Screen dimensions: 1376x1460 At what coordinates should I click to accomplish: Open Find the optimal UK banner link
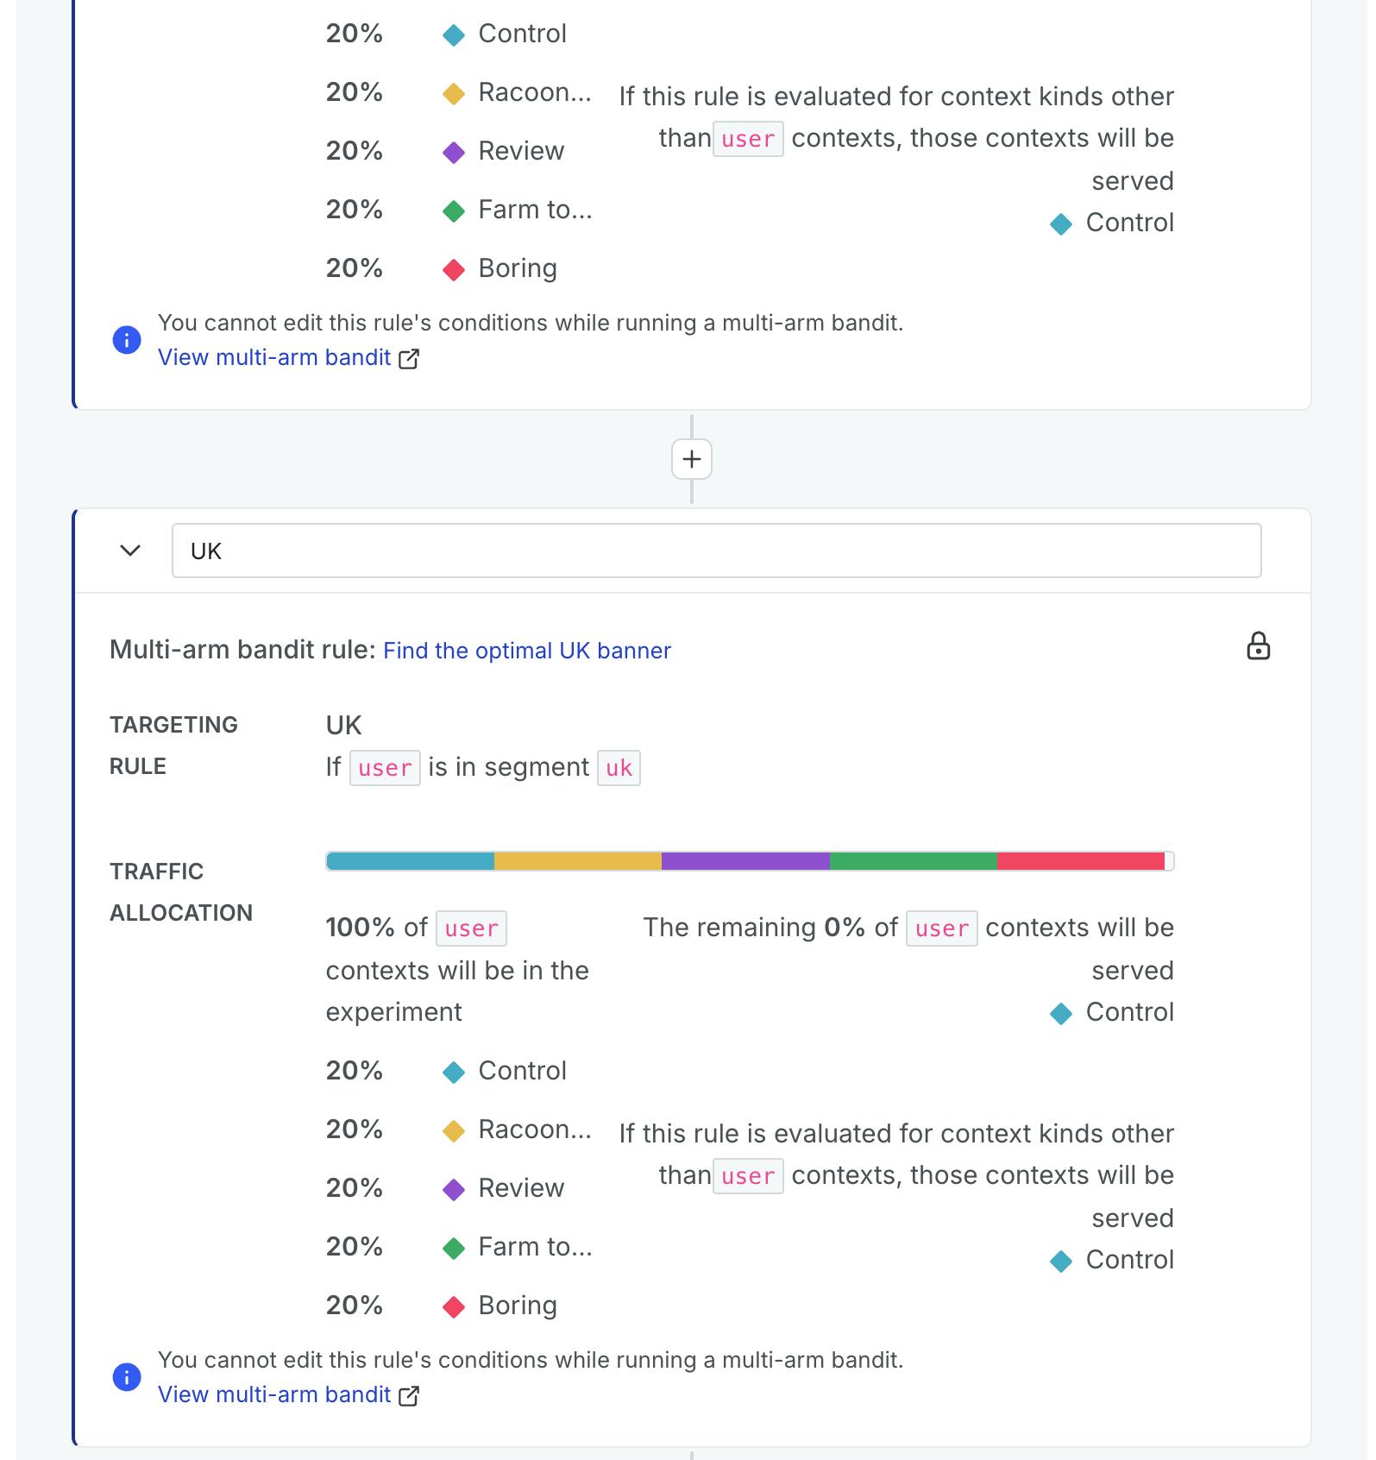(x=526, y=651)
